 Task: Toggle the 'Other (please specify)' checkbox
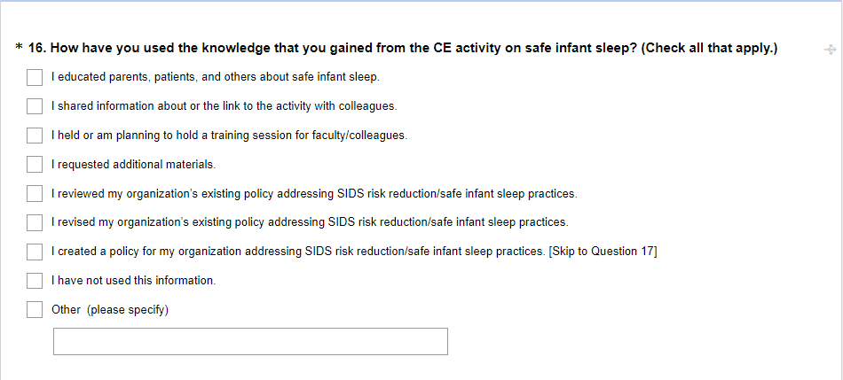[x=35, y=309]
